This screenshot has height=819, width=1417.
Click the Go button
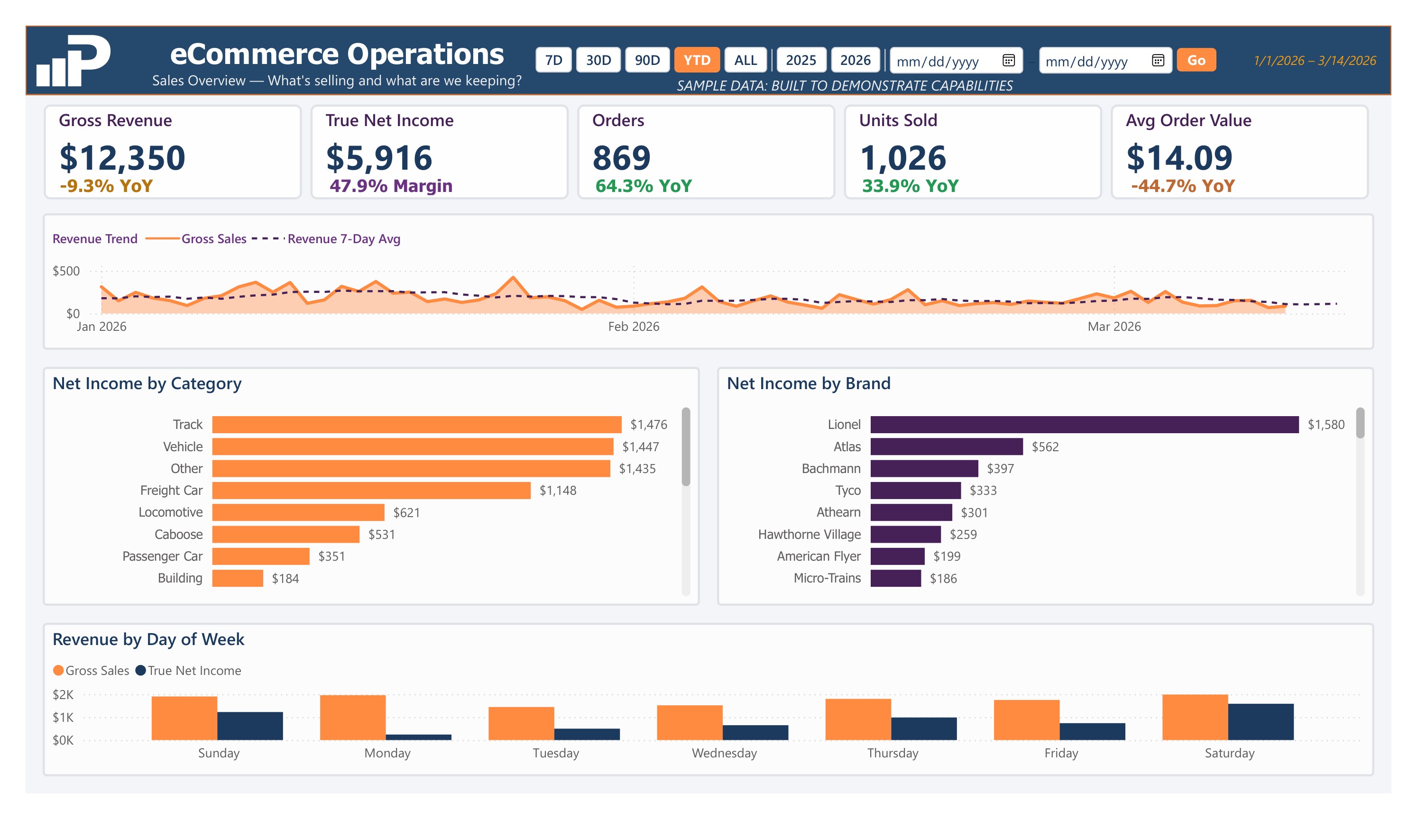point(1196,61)
